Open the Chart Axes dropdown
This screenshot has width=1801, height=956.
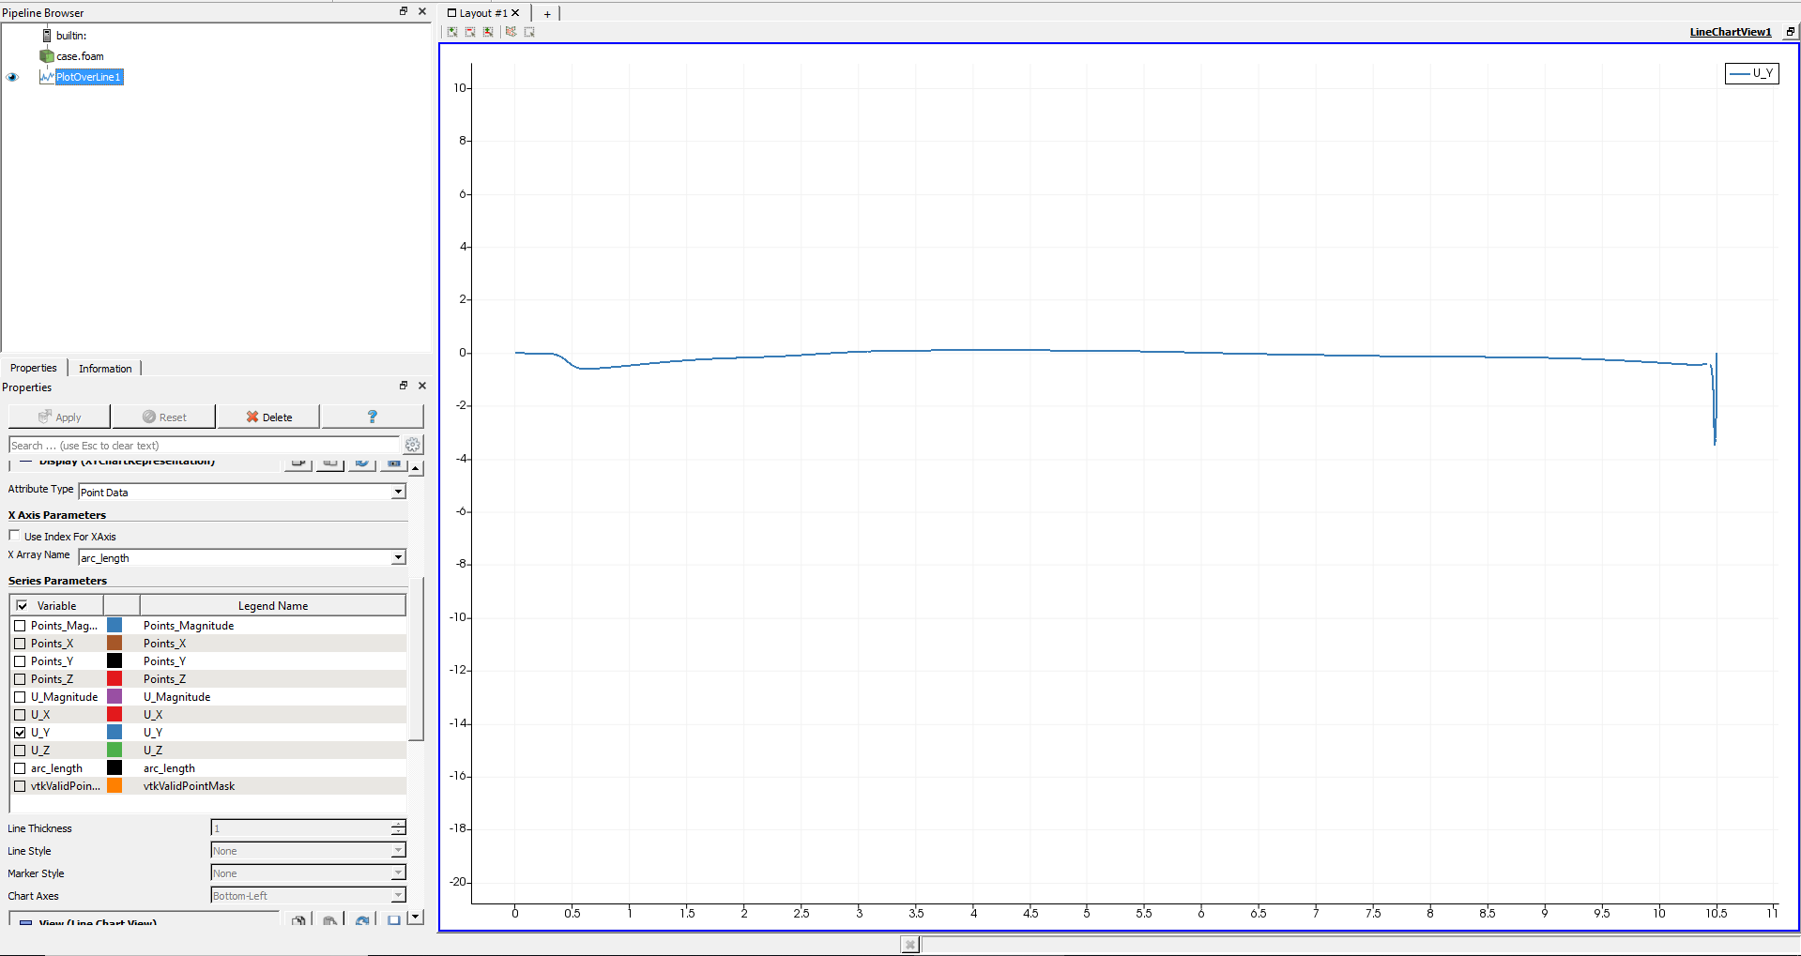[x=308, y=896]
